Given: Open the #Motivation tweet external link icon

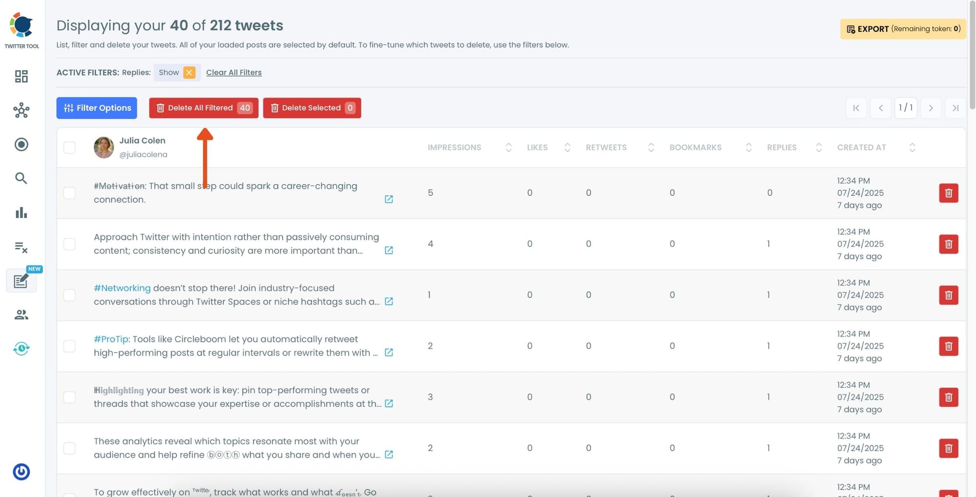Looking at the screenshot, I should pos(389,199).
